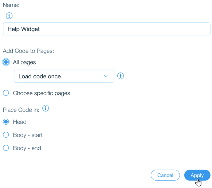The image size is (212, 188).
Task: Click the 'Body - start' label text
Action: point(28,135)
